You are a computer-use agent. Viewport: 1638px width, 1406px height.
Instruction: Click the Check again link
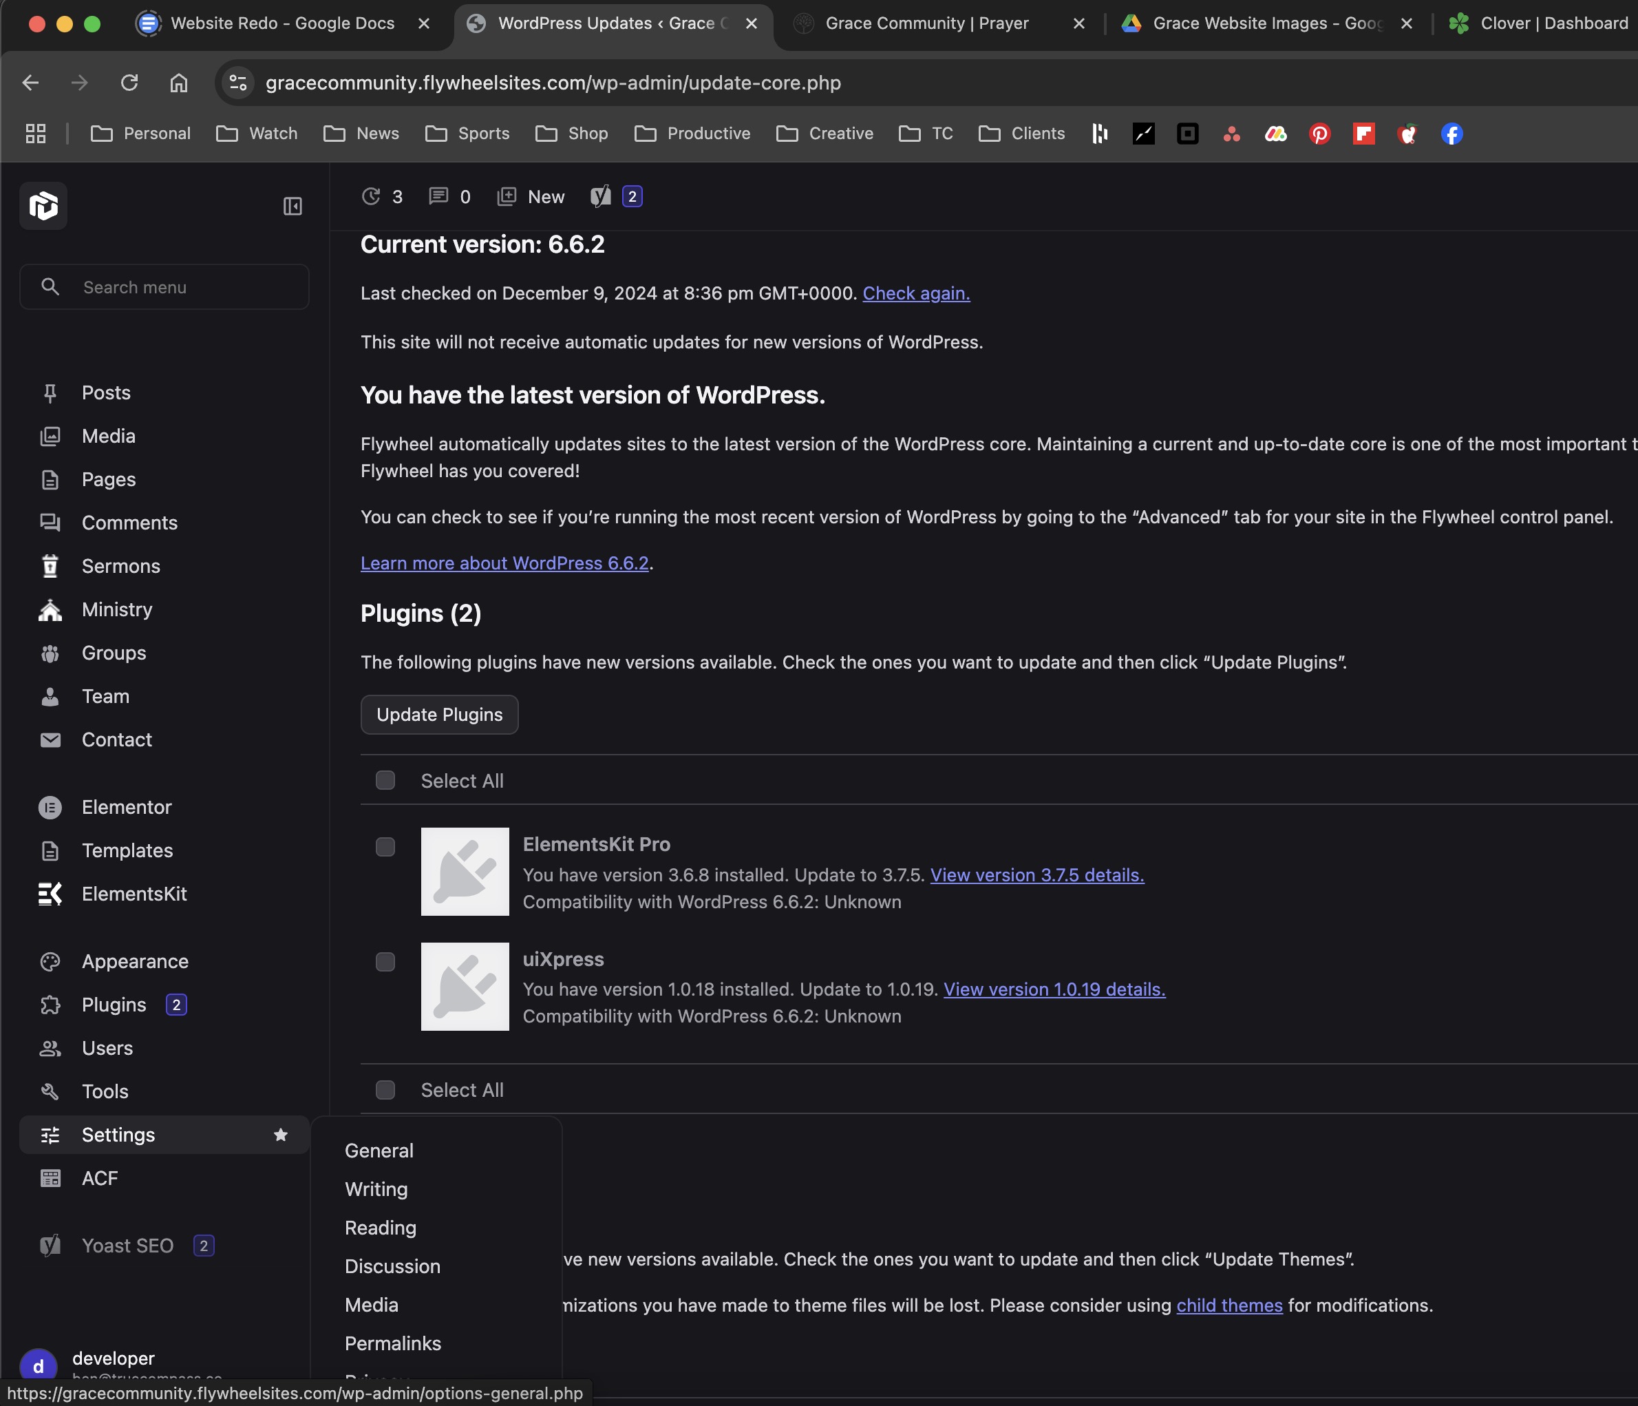point(915,293)
